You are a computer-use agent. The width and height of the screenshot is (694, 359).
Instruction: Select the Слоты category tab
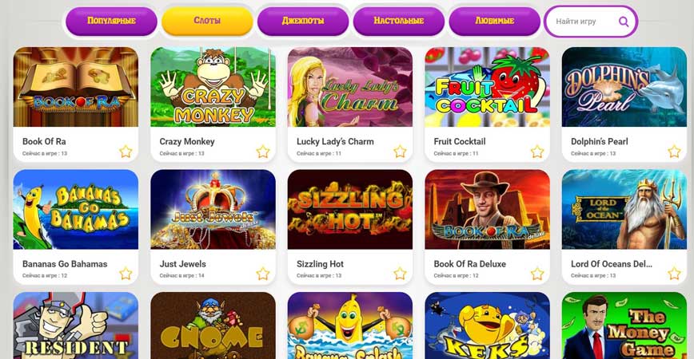(207, 21)
